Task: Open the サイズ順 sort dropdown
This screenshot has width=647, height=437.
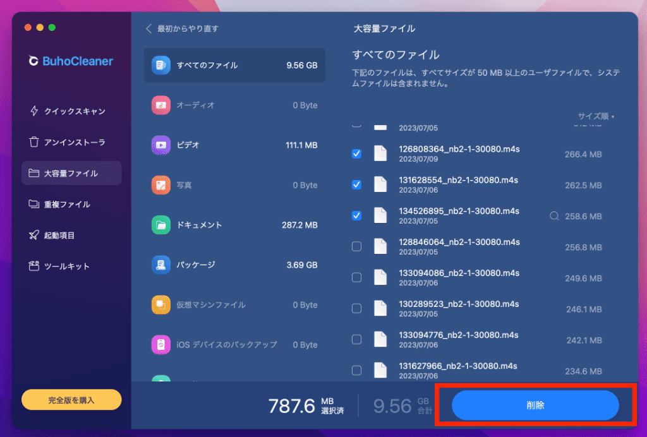Action: [596, 116]
